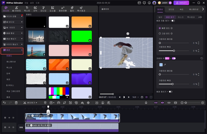Turn off the 크로마 키 toggle
207x134 pixels.
(x=174, y=58)
